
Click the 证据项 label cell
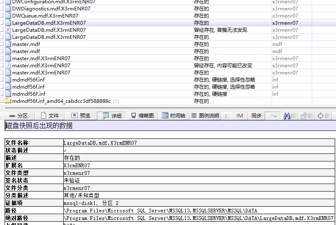34,203
